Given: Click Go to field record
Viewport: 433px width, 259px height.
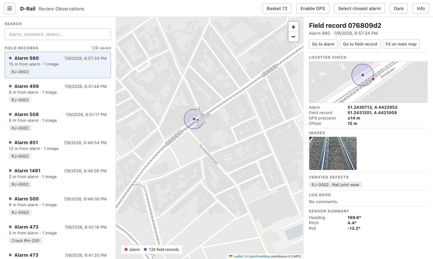Looking at the screenshot, I should [360, 44].
